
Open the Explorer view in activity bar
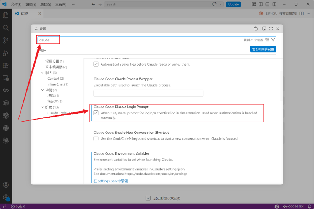click(6, 15)
